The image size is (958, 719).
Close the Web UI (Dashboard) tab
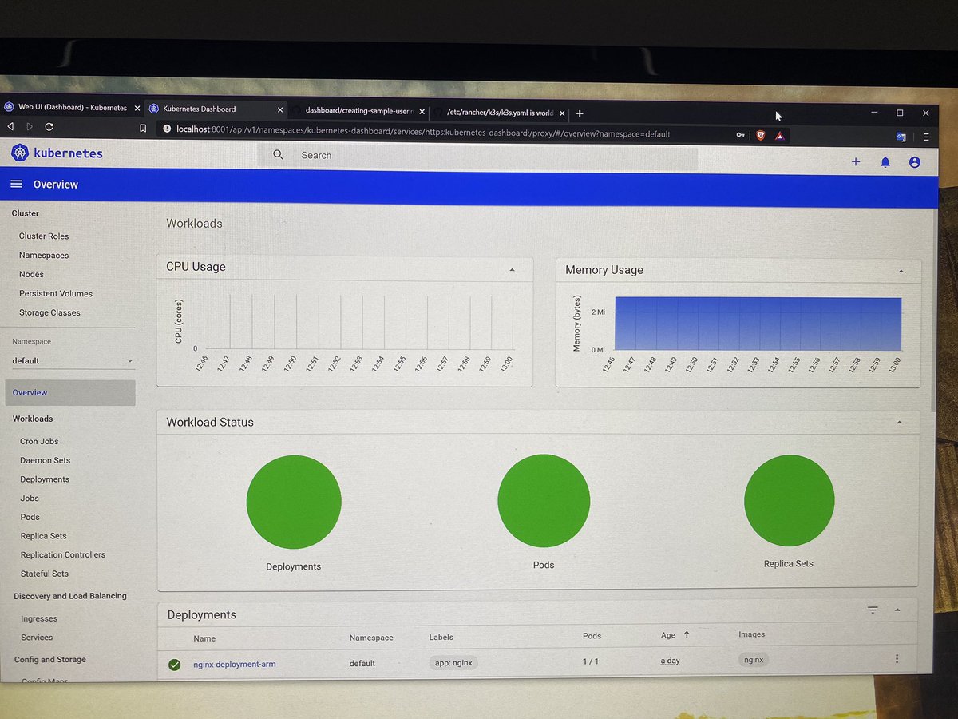(x=137, y=108)
